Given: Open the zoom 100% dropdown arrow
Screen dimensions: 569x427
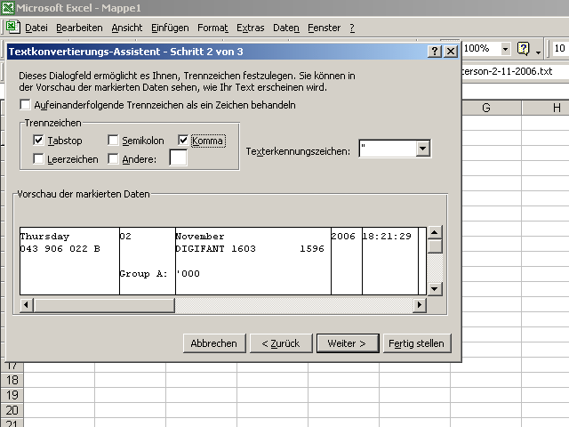Looking at the screenshot, I should coord(505,48).
